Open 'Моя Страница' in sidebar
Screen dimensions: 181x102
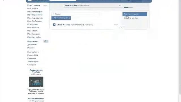coord(33,5)
